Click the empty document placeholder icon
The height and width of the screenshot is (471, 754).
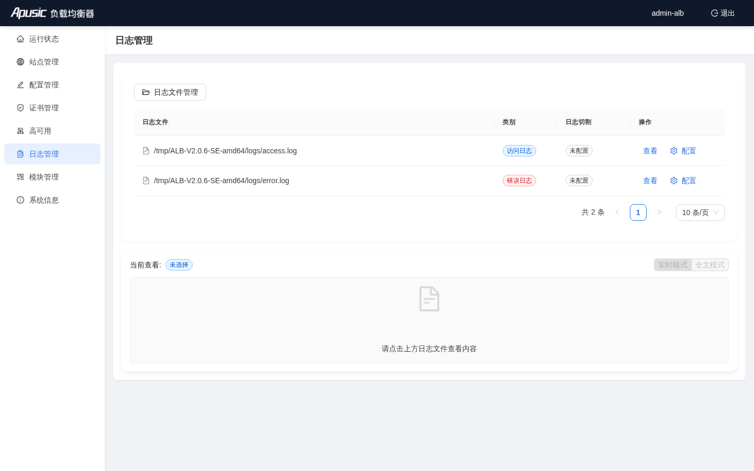429,299
